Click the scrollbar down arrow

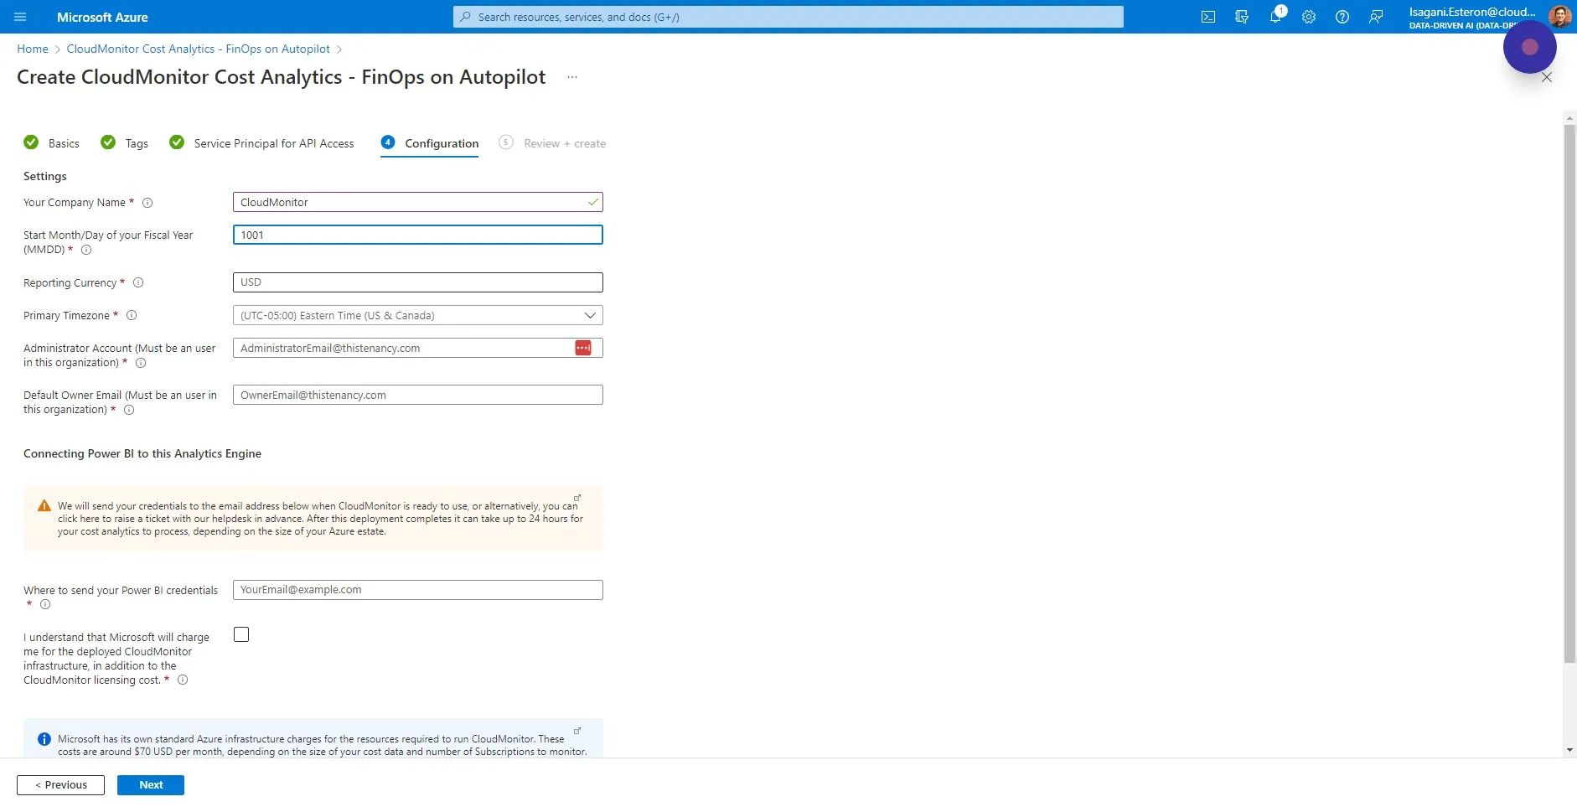1570,750
